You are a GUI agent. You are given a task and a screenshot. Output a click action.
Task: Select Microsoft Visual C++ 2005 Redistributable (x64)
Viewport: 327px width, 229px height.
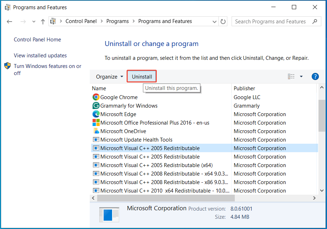(x=142, y=165)
